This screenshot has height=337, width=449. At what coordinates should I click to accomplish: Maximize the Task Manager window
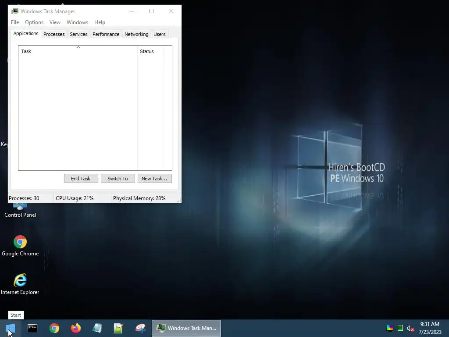151,11
